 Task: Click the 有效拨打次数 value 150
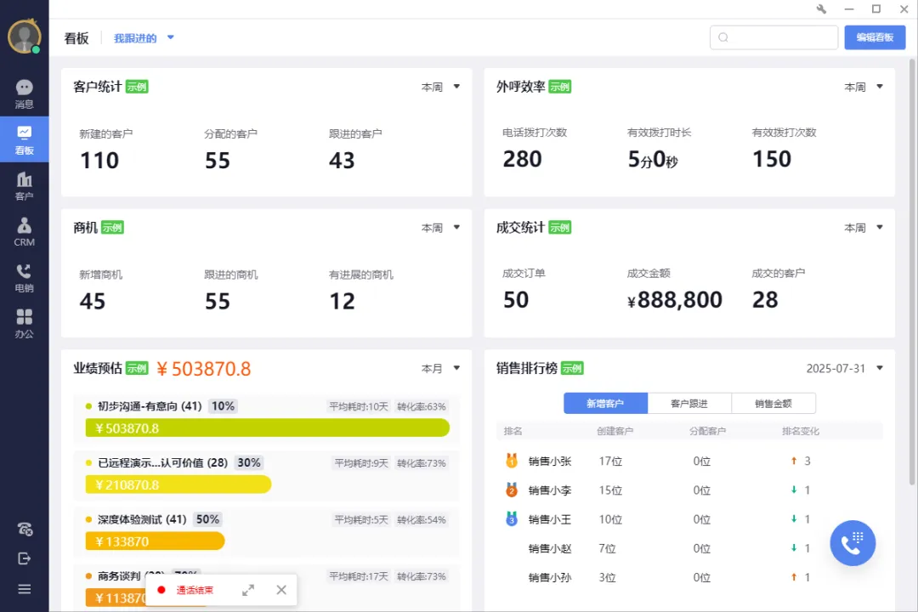click(772, 159)
